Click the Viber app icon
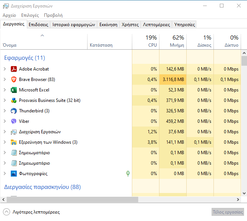 (14, 121)
